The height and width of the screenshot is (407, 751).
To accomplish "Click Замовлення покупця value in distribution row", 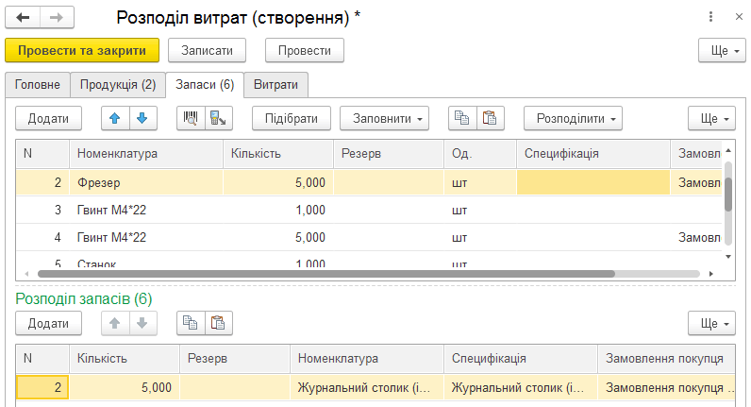I will point(666,387).
